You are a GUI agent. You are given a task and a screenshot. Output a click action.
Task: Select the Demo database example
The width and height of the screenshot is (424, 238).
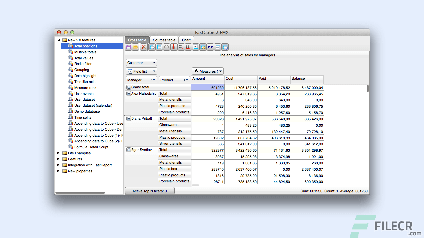coord(87,111)
